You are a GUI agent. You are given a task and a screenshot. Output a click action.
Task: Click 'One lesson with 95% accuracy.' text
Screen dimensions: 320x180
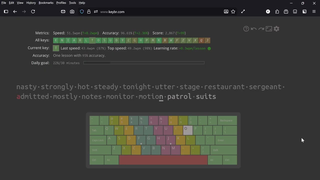tap(79, 55)
